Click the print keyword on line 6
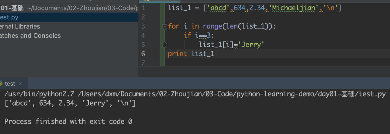This screenshot has height=134, width=390. 177,54
